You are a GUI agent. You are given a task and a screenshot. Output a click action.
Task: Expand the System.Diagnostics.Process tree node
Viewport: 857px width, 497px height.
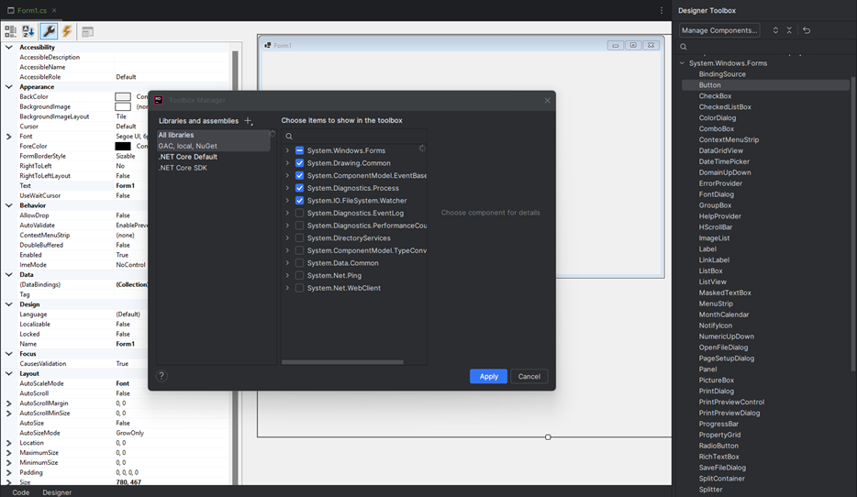pyautogui.click(x=287, y=188)
